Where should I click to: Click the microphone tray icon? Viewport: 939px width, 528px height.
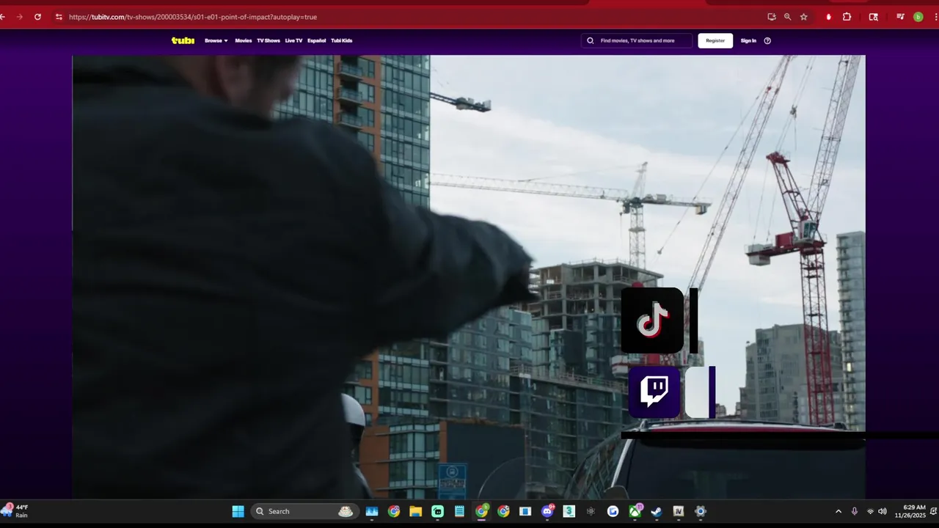(x=855, y=511)
